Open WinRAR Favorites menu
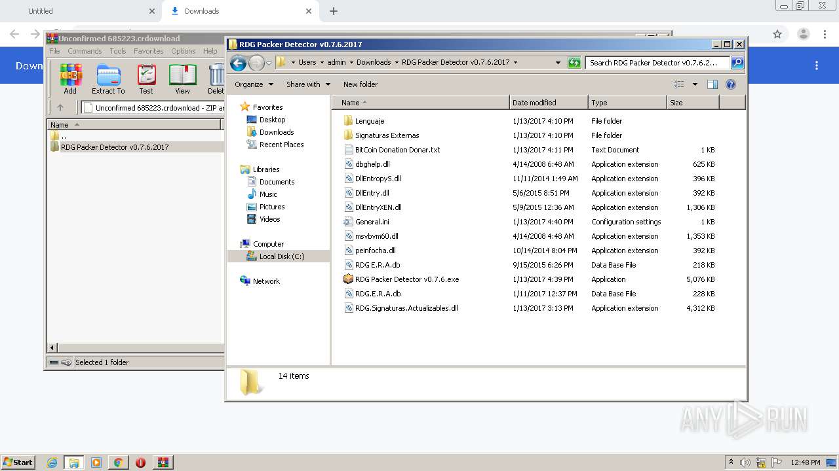 coord(149,51)
